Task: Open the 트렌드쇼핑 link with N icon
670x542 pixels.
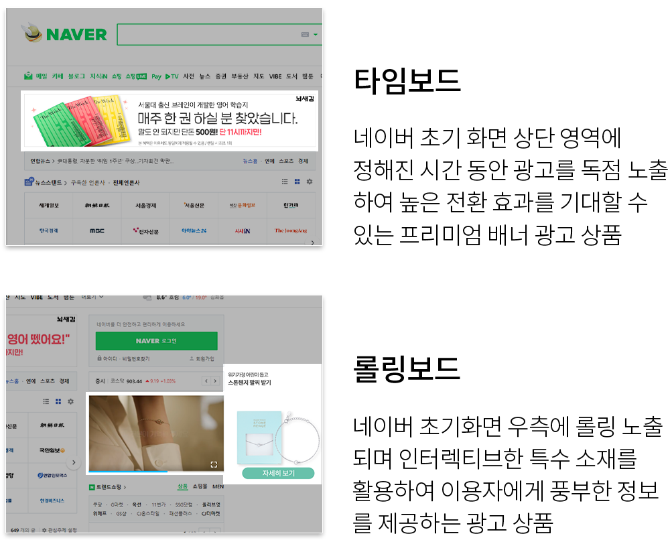Action: (x=108, y=487)
